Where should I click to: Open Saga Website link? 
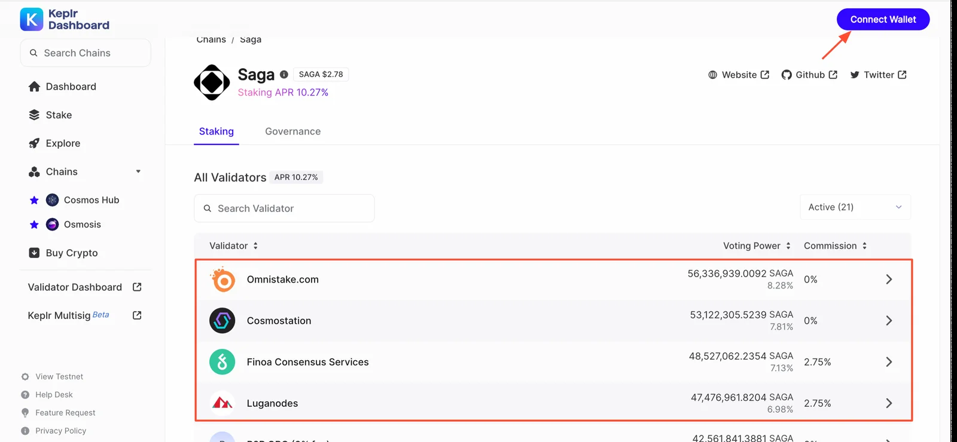click(x=739, y=75)
